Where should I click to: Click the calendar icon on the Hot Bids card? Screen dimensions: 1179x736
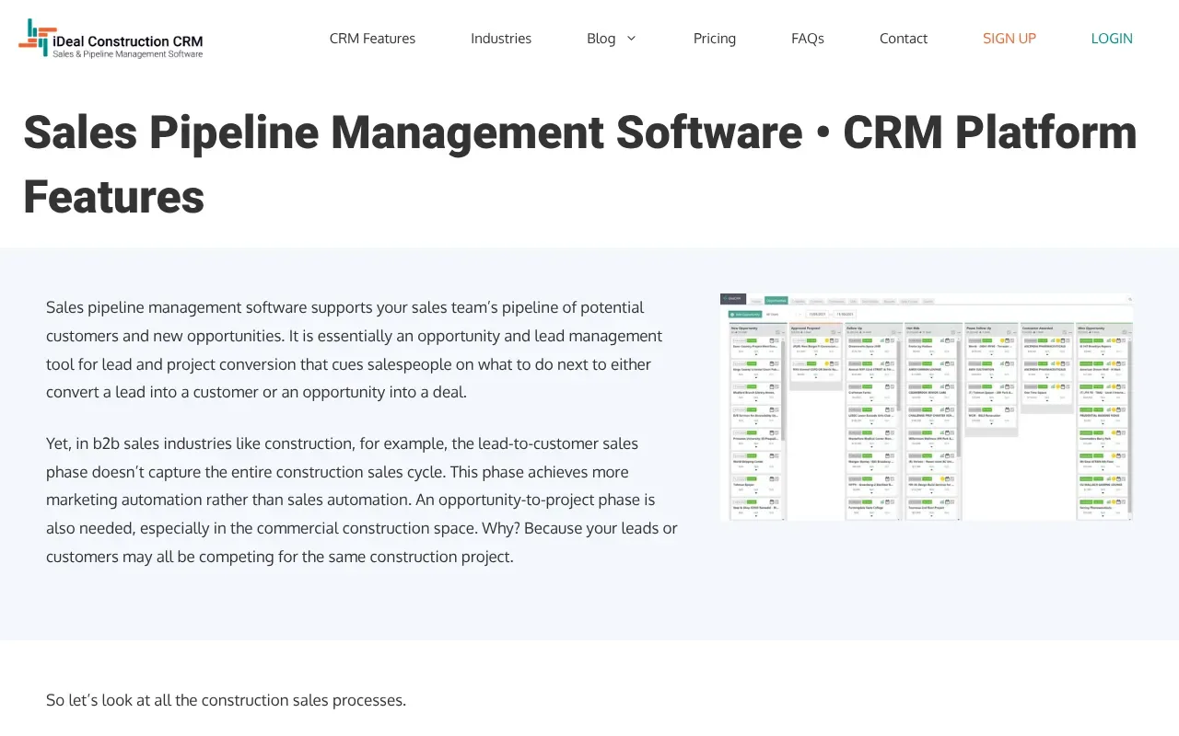(x=947, y=340)
